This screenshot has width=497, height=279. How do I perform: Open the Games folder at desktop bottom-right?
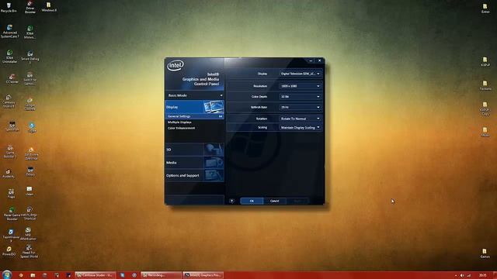click(485, 253)
